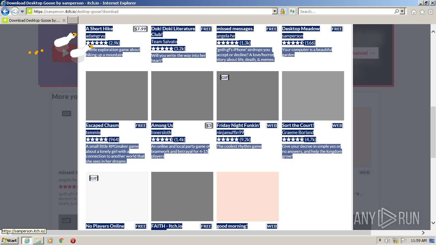436x245 pixels.
Task: Open temmie author link
Action: point(93,132)
